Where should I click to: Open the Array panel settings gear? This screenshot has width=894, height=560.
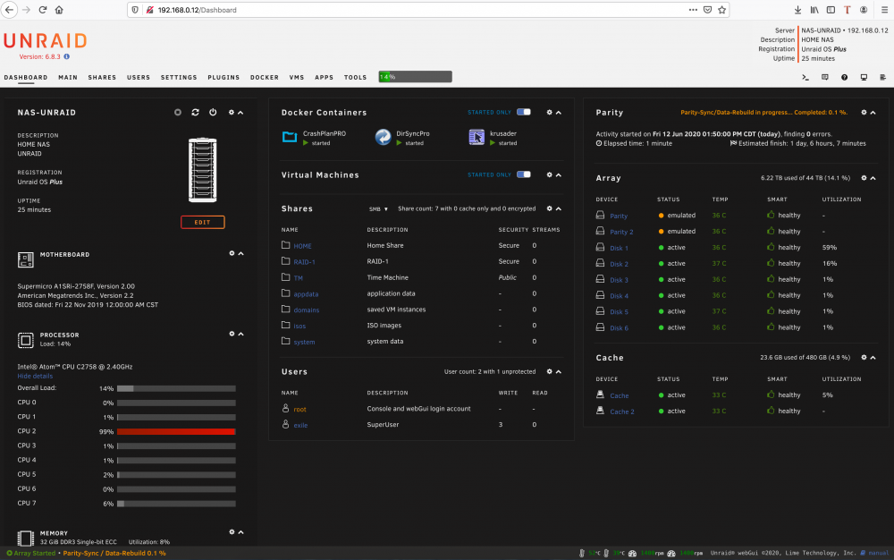[864, 178]
